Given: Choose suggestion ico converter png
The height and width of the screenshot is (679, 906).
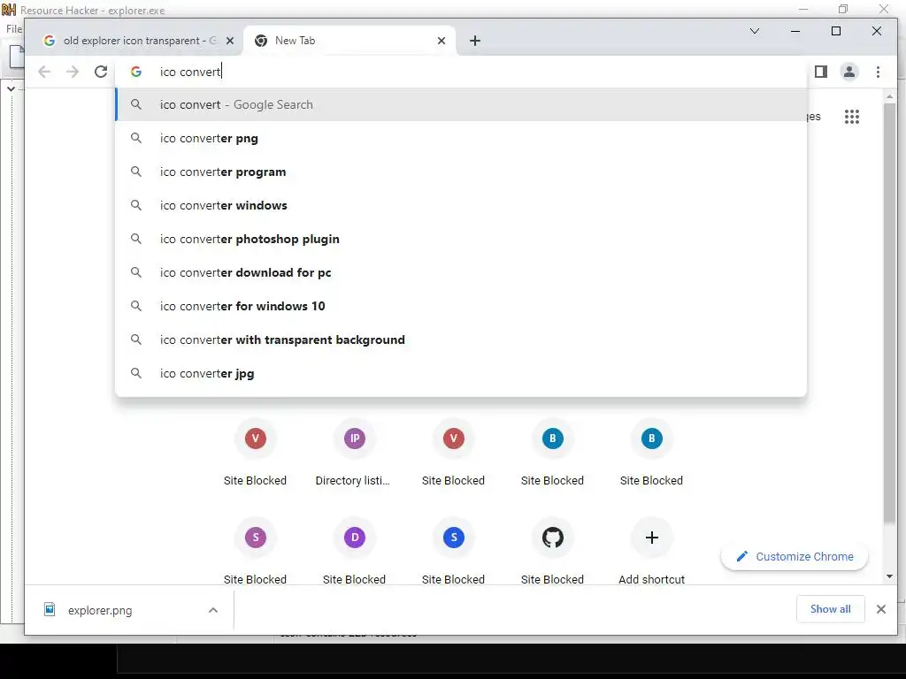Looking at the screenshot, I should [x=461, y=138].
